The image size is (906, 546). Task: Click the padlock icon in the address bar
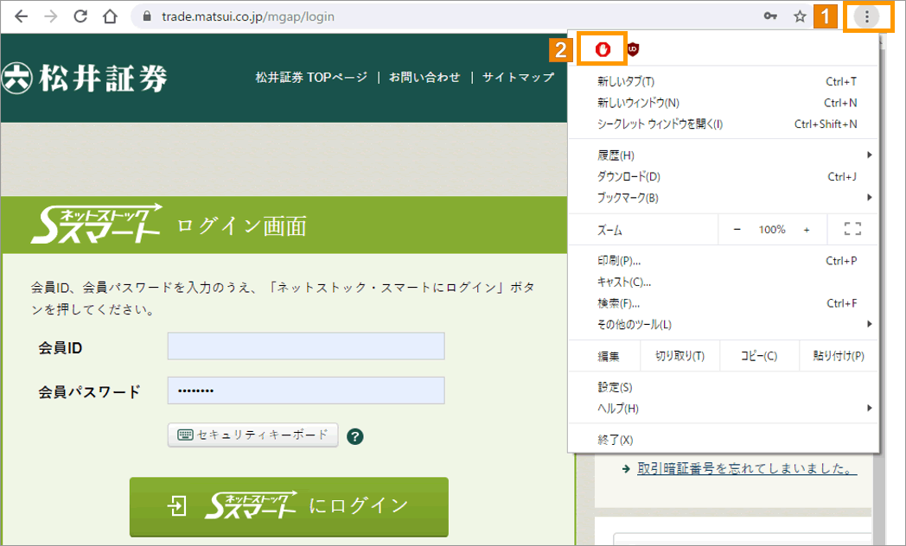(147, 16)
